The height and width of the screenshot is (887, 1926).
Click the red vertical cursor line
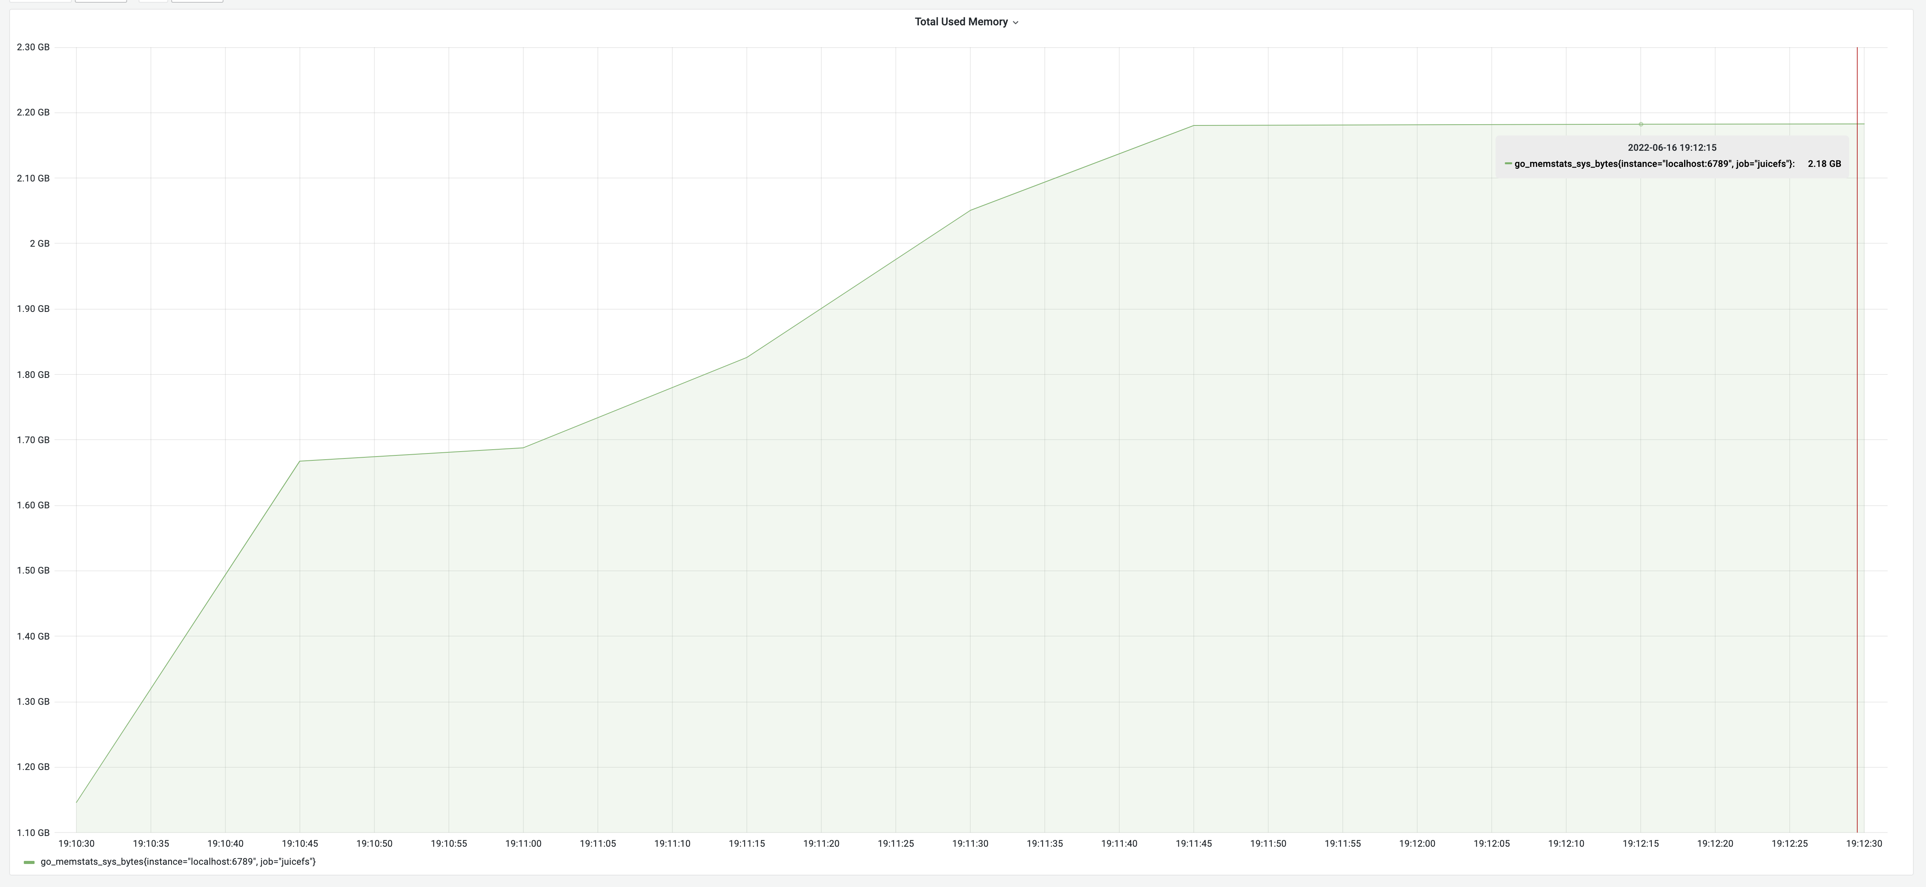coord(1857,439)
